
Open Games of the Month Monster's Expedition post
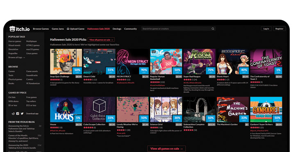click(23, 138)
